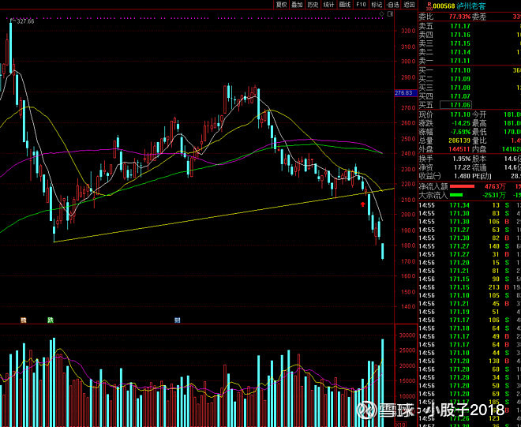521x427 pixels.
Task: Click the boxed 买五 price 171.06
Action: pyautogui.click(x=456, y=105)
